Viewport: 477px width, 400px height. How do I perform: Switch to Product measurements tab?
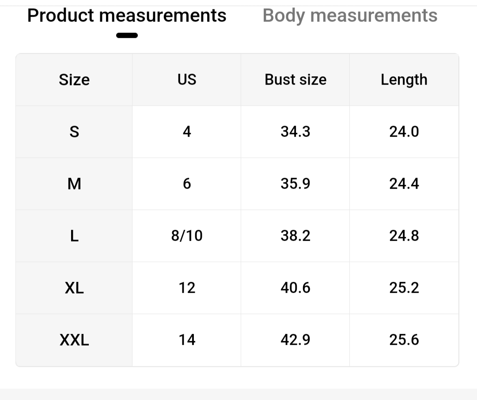127,16
